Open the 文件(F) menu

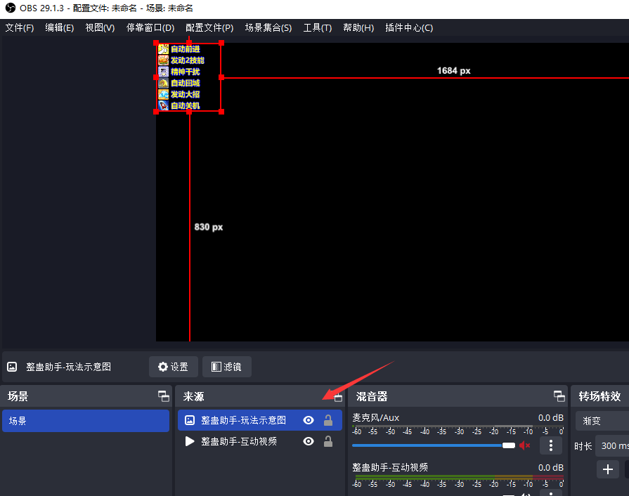[x=19, y=27]
